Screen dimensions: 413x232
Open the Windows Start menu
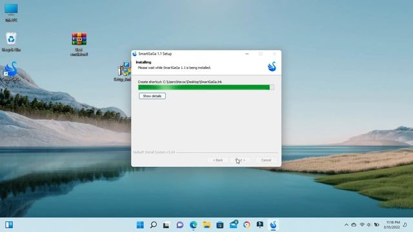pyautogui.click(x=140, y=225)
